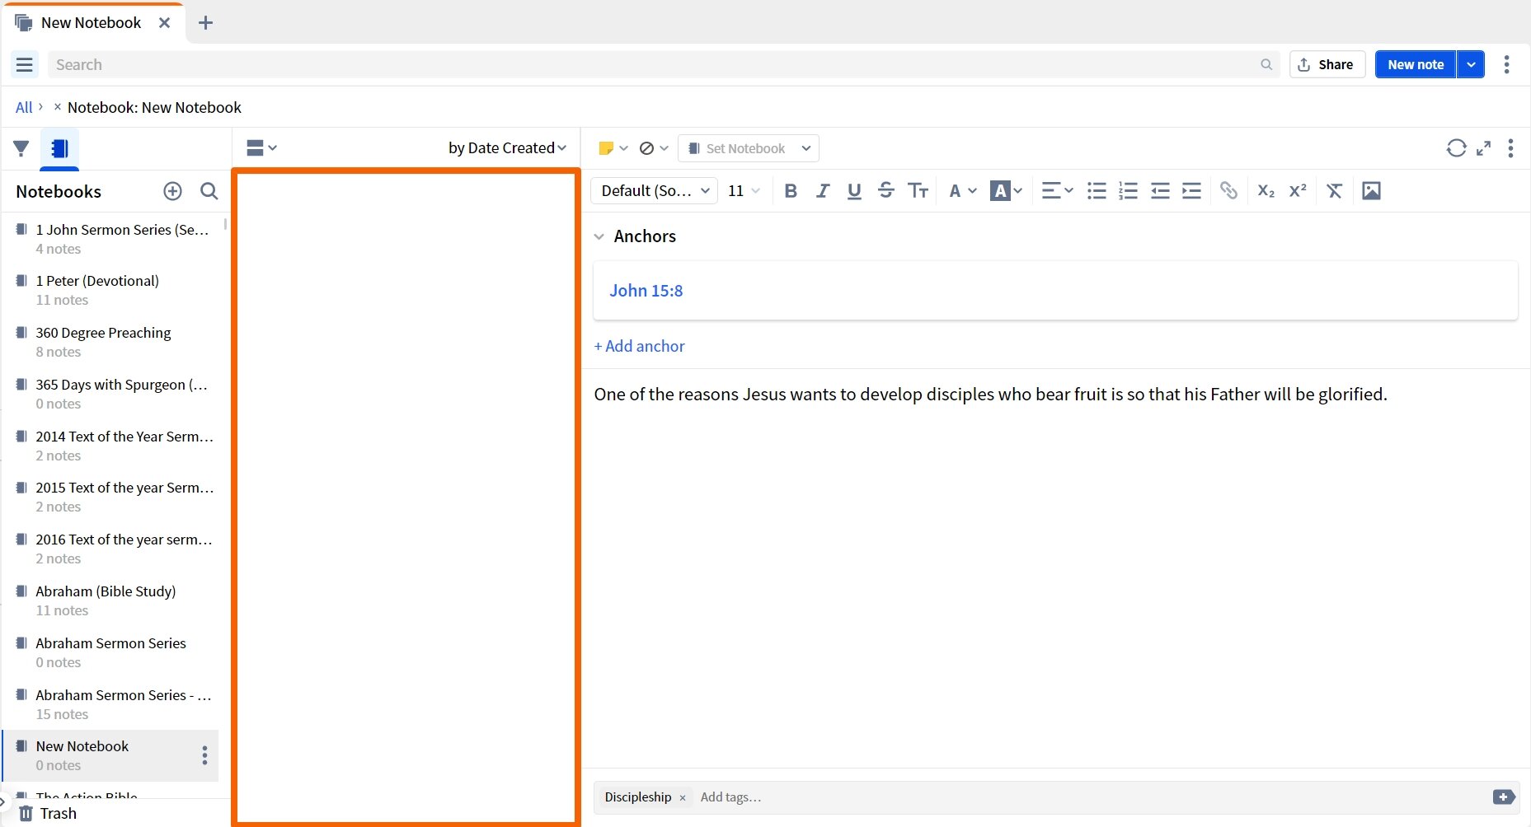Add a new notebook with plus icon

(x=172, y=191)
